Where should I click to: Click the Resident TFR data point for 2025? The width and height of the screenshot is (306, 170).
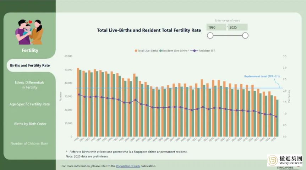click(x=276, y=117)
